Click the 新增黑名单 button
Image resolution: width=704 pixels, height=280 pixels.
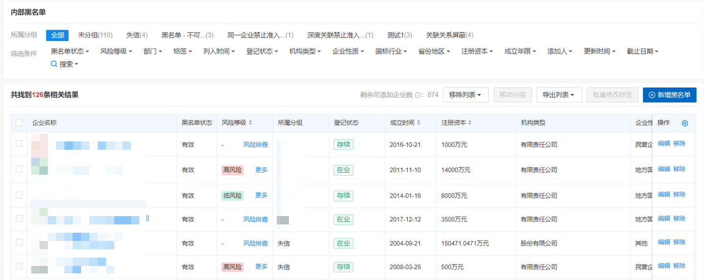669,95
